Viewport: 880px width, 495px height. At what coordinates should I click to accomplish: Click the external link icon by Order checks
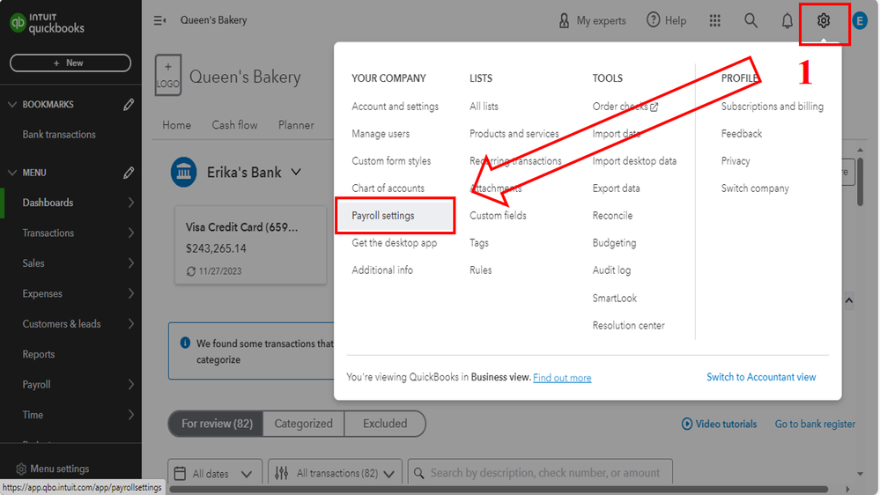(x=654, y=107)
